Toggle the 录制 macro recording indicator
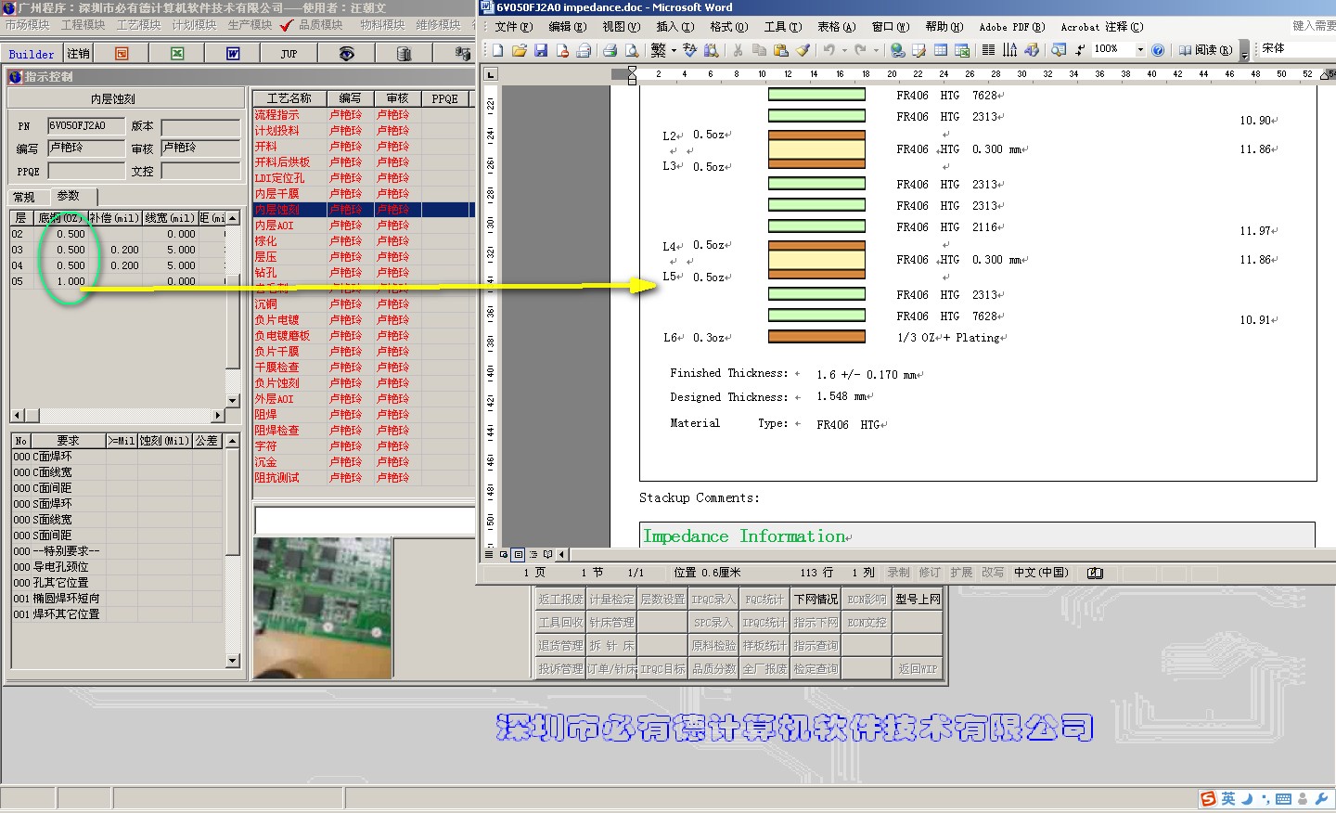 pos(898,573)
